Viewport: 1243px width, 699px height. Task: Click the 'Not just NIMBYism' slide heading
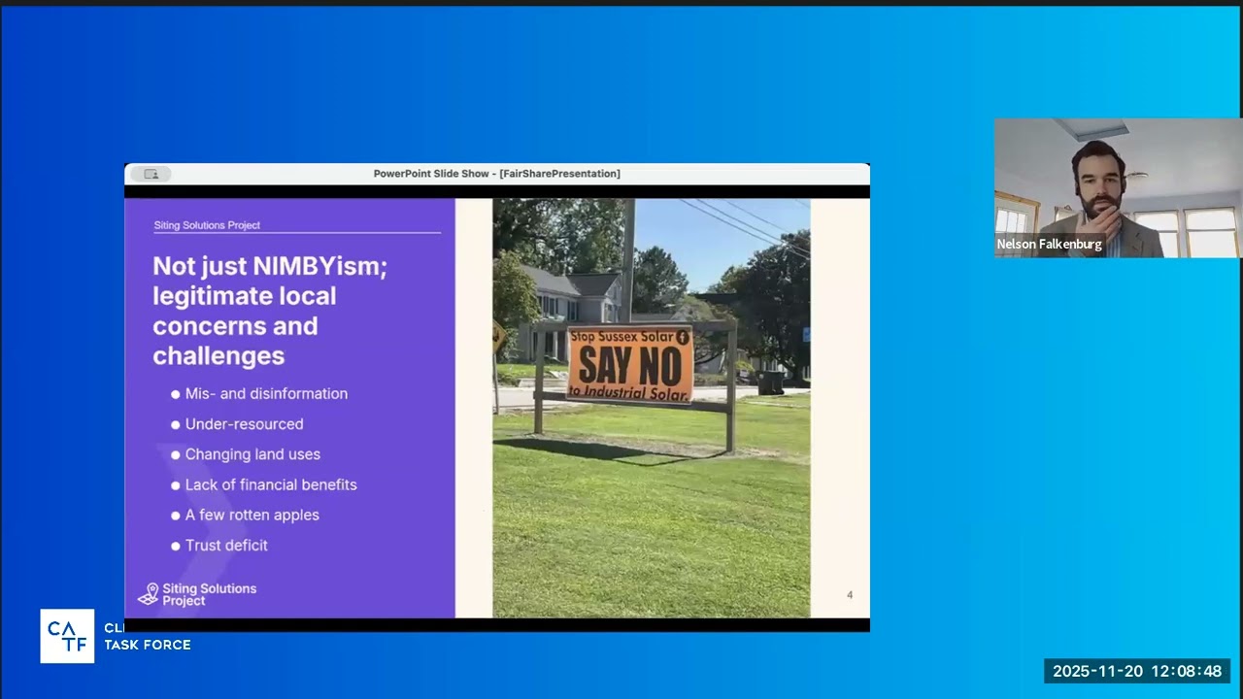[x=270, y=311]
